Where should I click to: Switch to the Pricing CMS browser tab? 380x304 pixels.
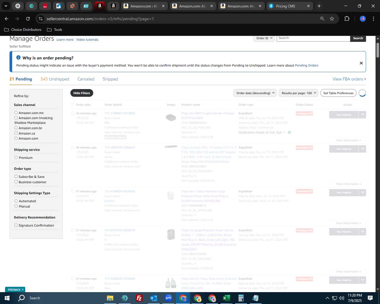pyautogui.click(x=289, y=6)
